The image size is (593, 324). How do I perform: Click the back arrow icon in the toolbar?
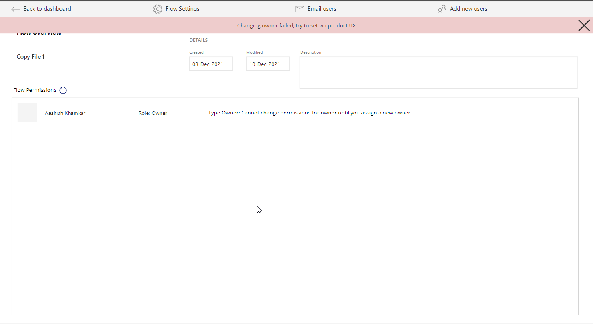(x=16, y=8)
